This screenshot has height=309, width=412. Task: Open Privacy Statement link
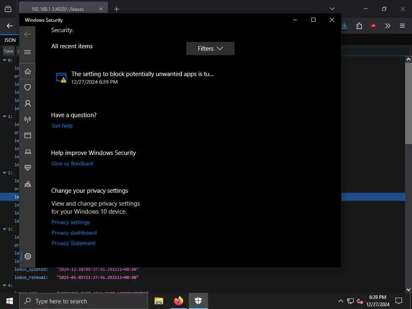74,243
